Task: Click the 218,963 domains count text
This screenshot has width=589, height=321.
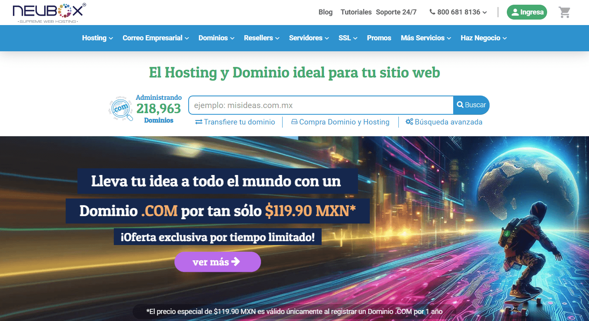Action: click(x=159, y=108)
